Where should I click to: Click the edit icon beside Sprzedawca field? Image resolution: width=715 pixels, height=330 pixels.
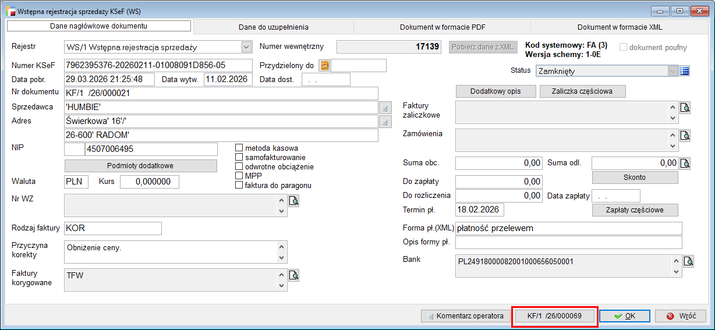pos(385,108)
